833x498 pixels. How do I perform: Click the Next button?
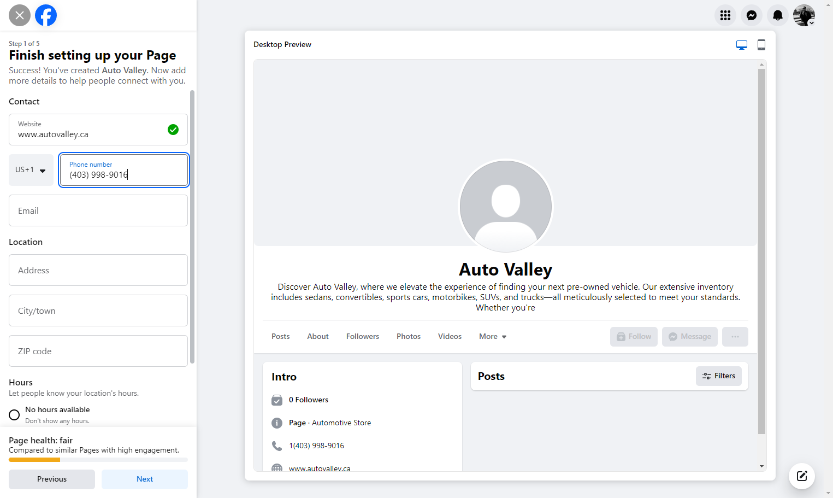[145, 479]
